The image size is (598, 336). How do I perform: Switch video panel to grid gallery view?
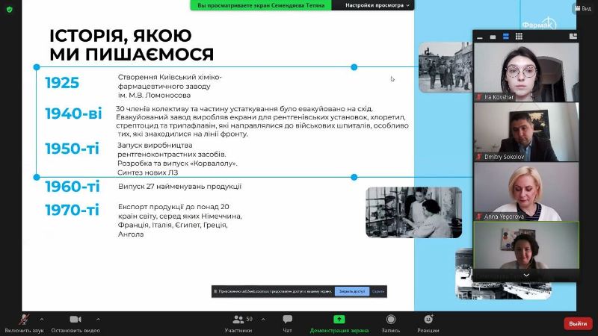pyautogui.click(x=519, y=37)
